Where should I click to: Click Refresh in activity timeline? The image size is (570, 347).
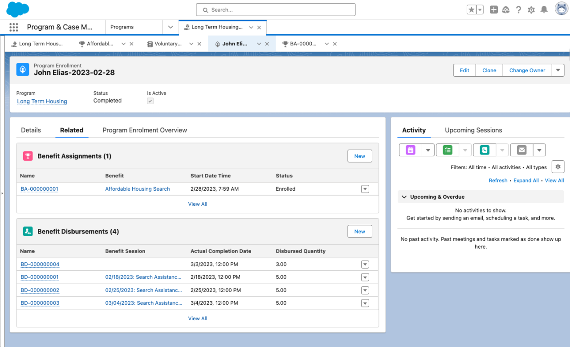click(498, 180)
